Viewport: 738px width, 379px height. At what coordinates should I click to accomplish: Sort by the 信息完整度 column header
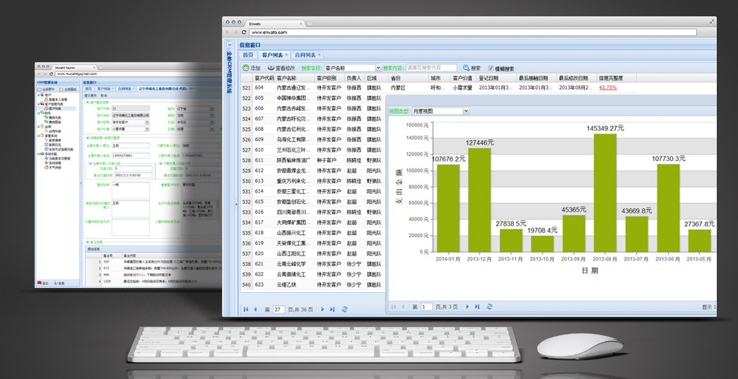pos(616,78)
